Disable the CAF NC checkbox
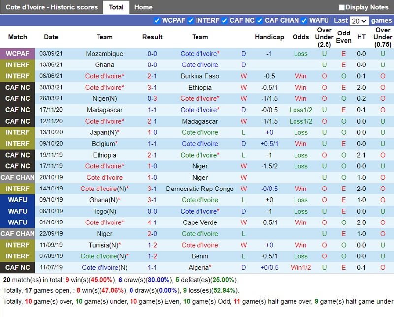The height and width of the screenshot is (317, 394). [x=225, y=20]
